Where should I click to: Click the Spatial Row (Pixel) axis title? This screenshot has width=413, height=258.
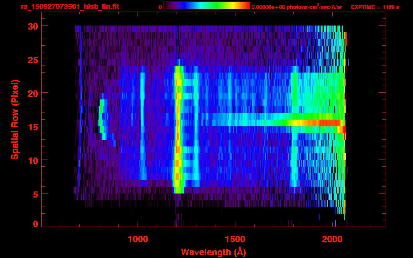pos(14,119)
